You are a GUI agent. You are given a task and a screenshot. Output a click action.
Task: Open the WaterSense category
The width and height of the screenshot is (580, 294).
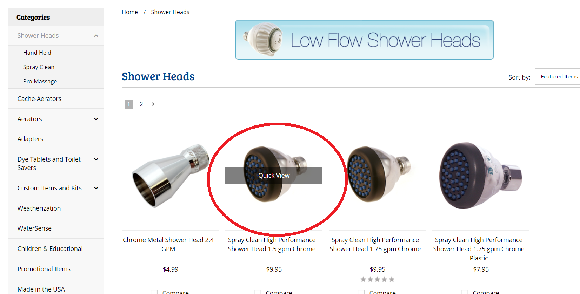[34, 228]
